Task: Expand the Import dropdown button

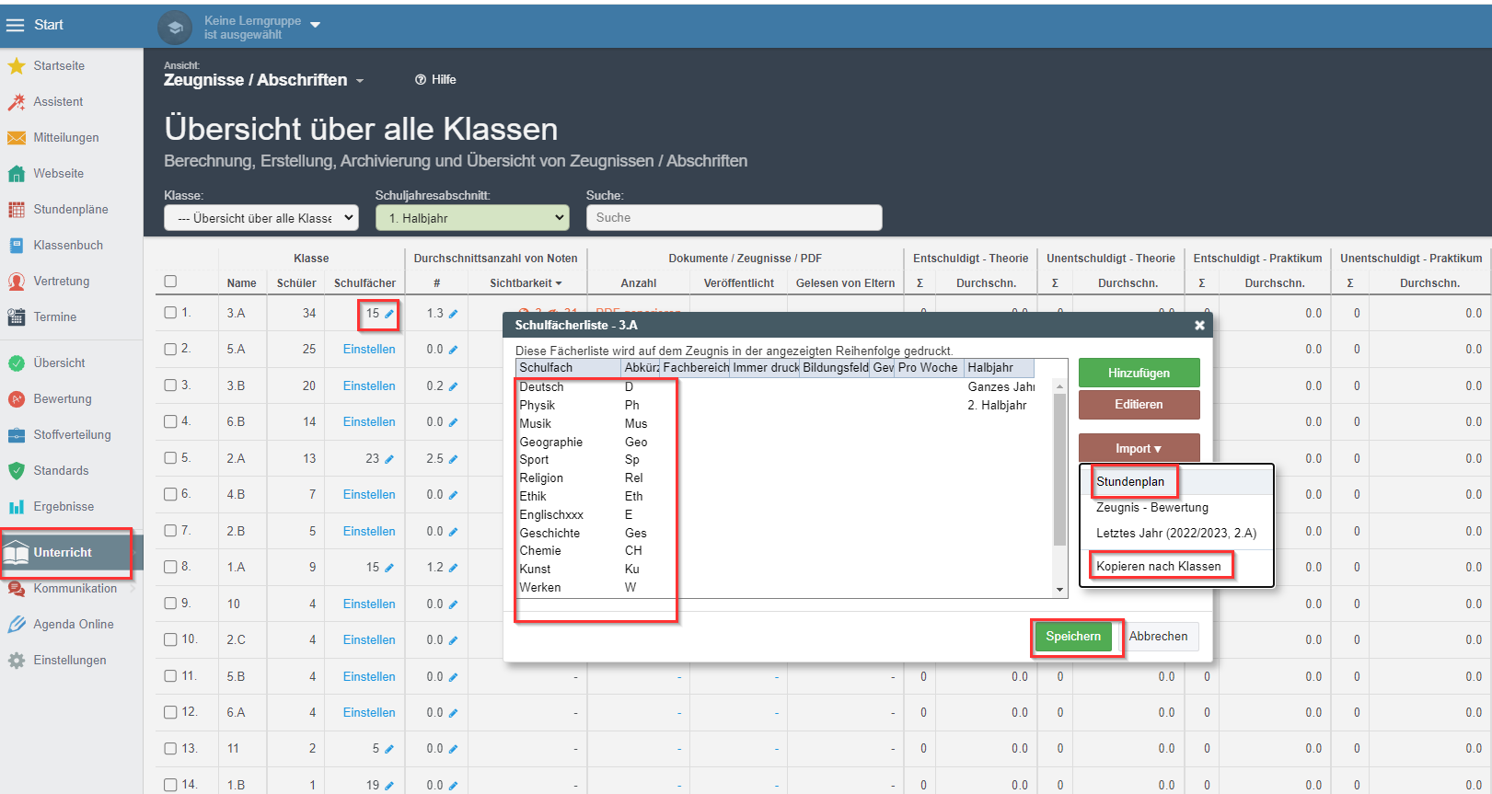Action: click(x=1139, y=448)
